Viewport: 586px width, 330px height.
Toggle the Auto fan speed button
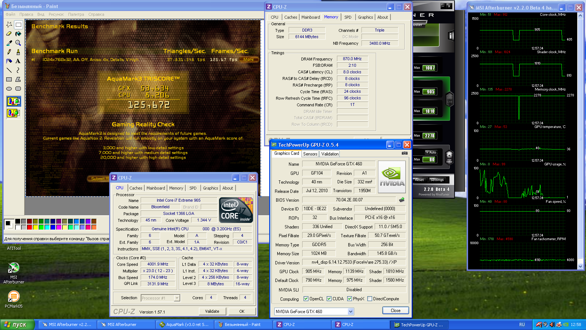431,152
